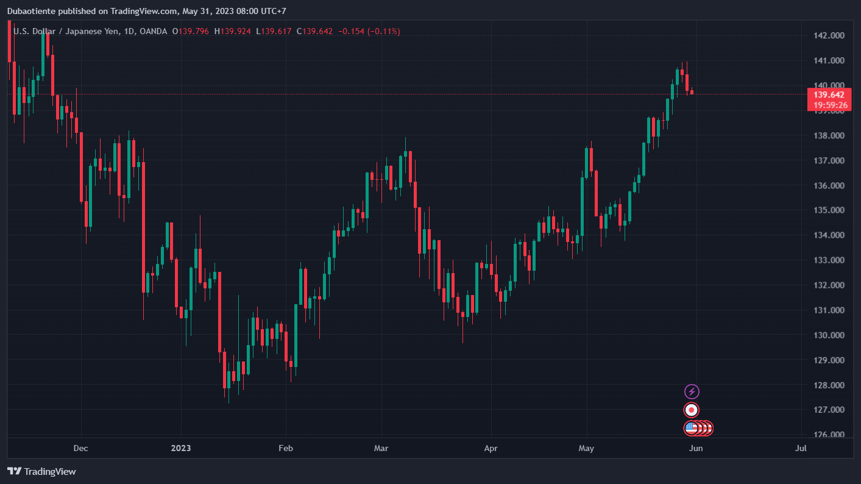Viewport: 861px width, 484px height.
Task: Click the 2023 label on time axis
Action: (x=181, y=448)
